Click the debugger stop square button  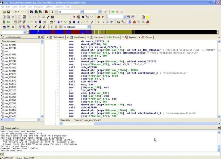coord(60,27)
